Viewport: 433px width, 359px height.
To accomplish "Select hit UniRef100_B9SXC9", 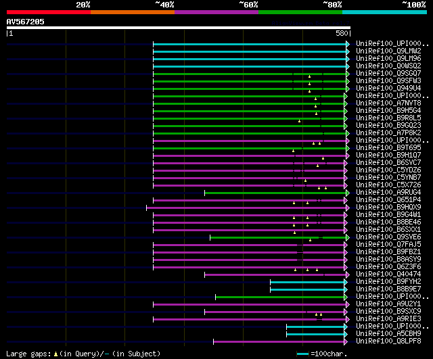I will point(388,312).
